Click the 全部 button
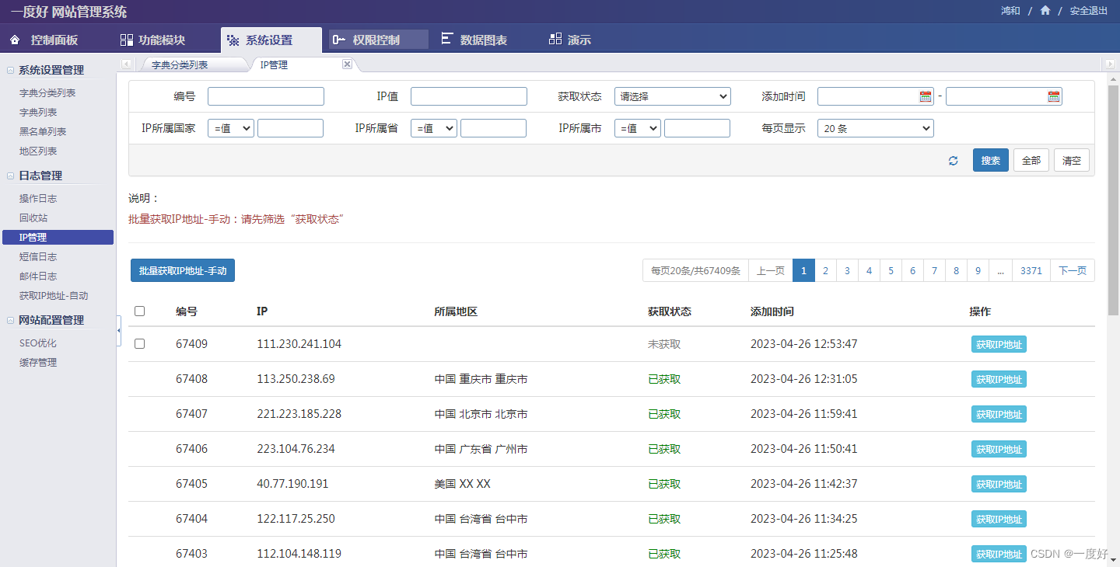Screen dimensions: 1120x567 tap(1031, 160)
